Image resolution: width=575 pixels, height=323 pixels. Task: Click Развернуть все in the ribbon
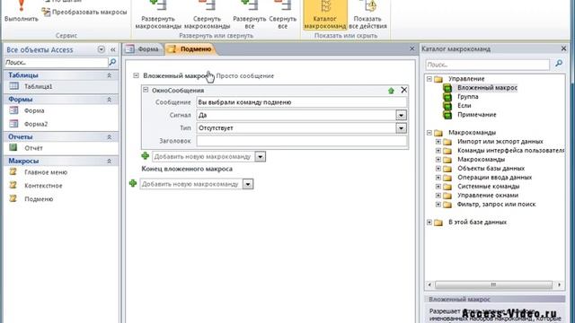(250, 15)
